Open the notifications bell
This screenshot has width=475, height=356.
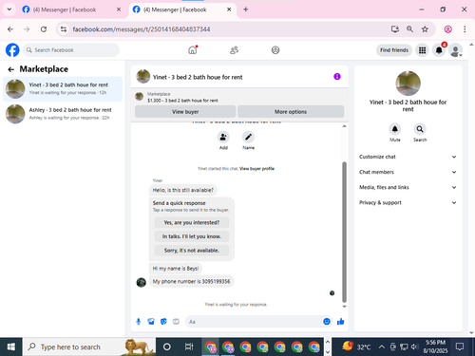439,50
